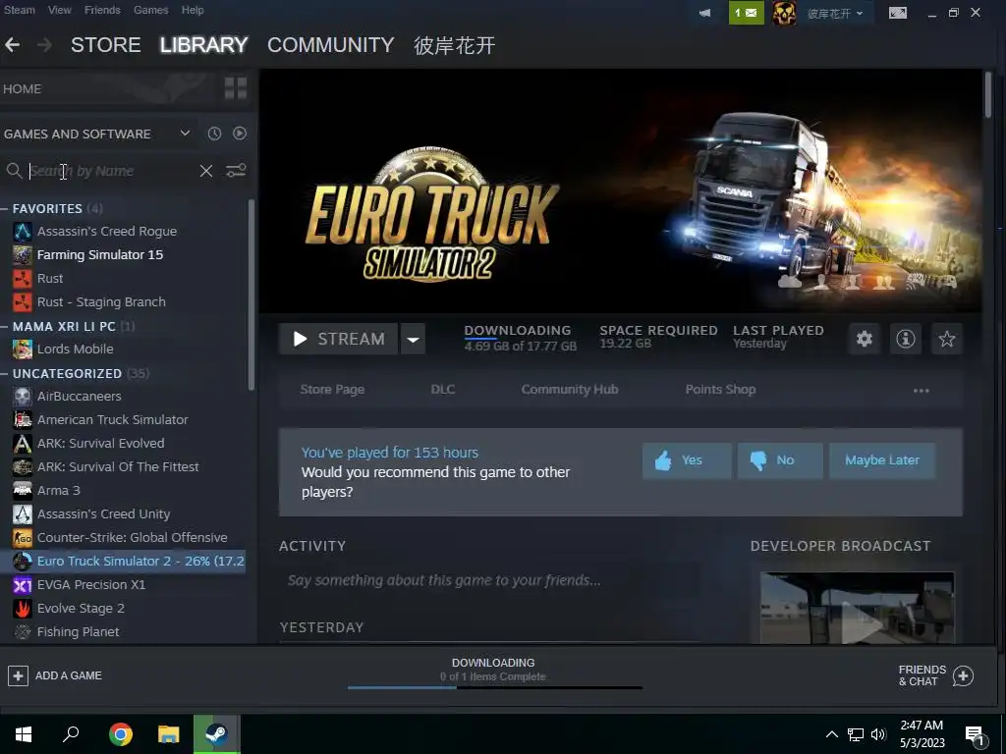This screenshot has height=754, width=1006.
Task: Switch to collections grid view icon
Action: [x=236, y=88]
